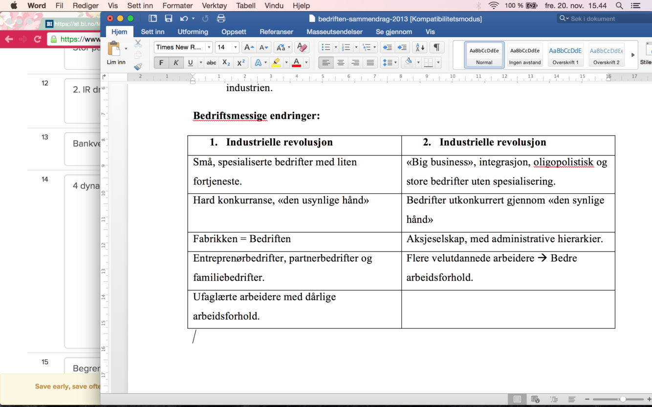Decrease indent of the paragraph
This screenshot has height=407, width=652.
(x=387, y=47)
